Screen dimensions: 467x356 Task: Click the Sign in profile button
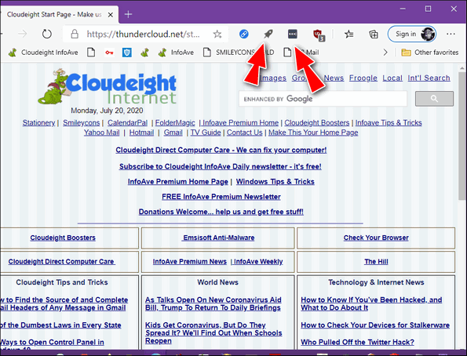coord(412,34)
